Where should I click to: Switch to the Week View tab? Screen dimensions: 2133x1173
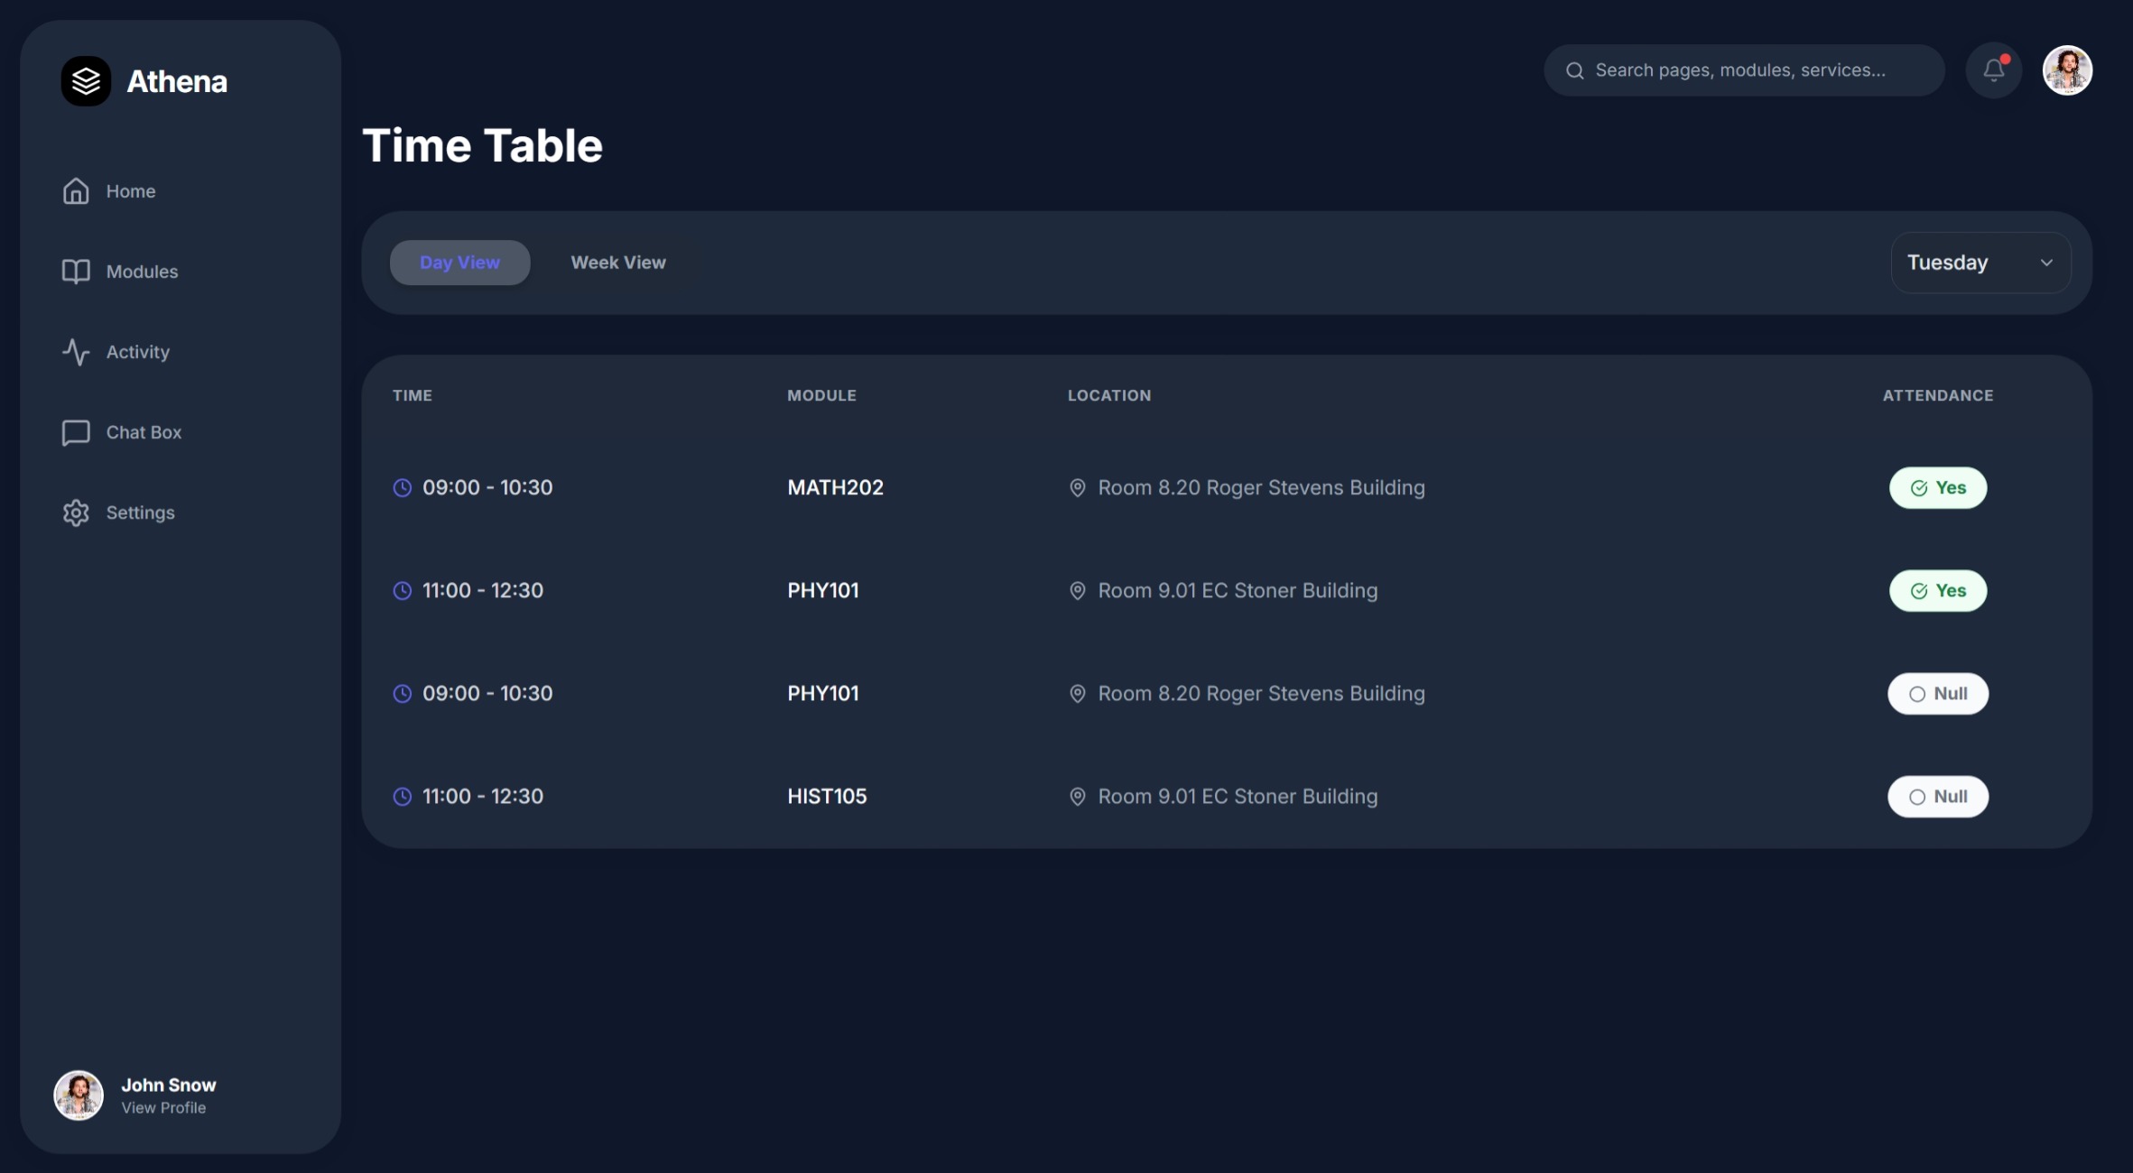click(x=618, y=263)
